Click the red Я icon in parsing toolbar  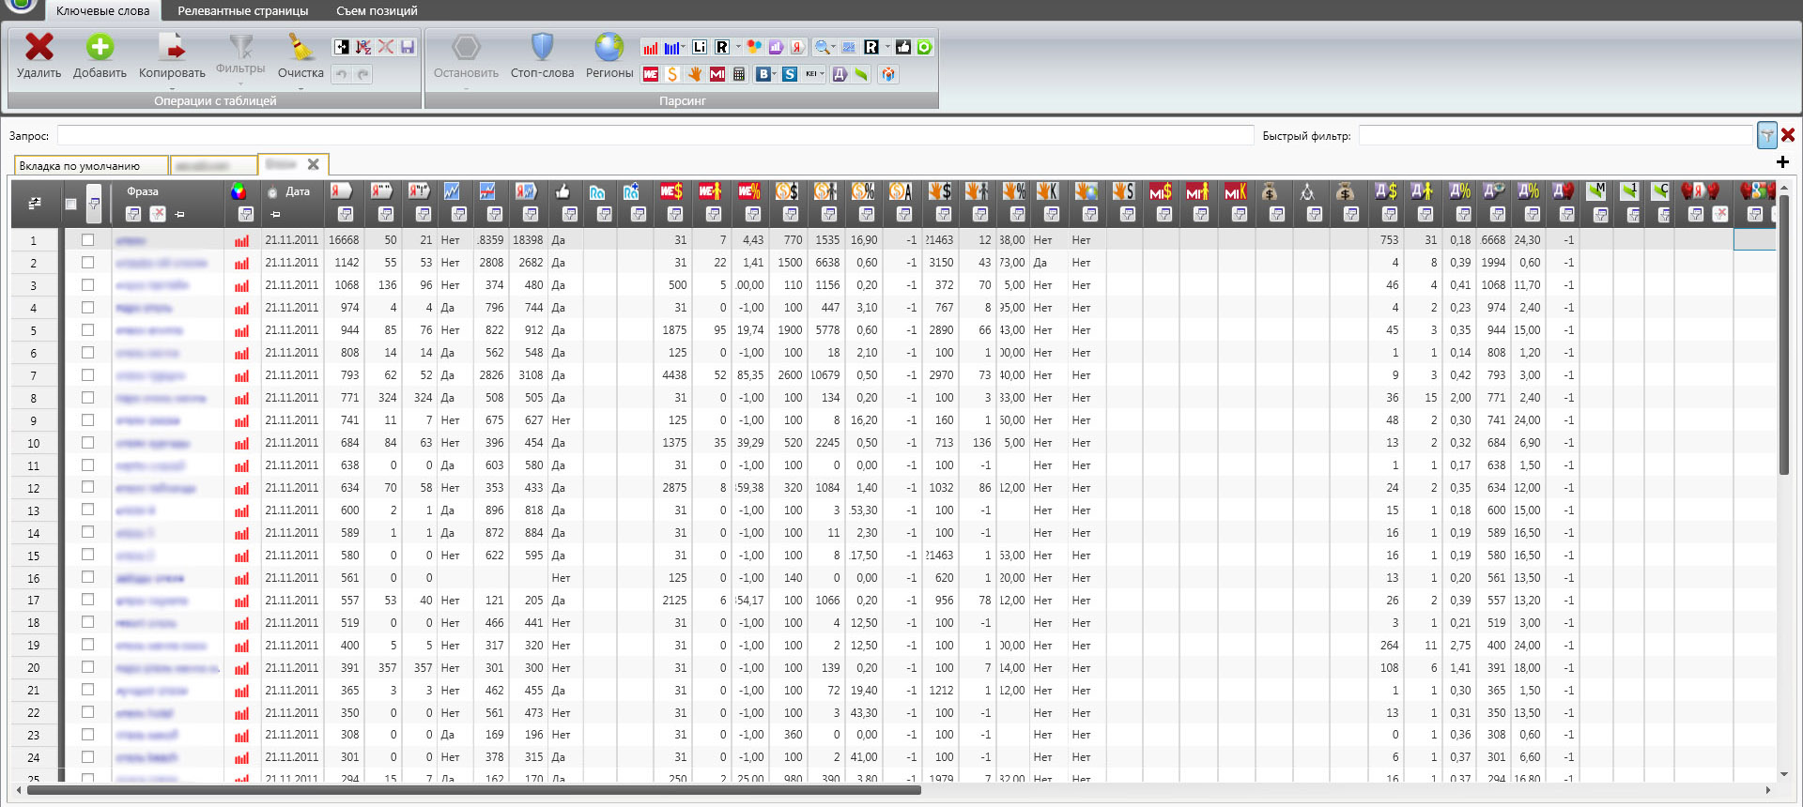797,47
